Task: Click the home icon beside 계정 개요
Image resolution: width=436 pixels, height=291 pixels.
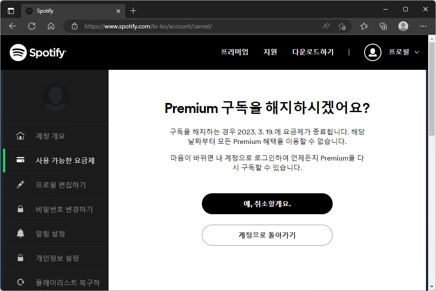Action: point(20,136)
